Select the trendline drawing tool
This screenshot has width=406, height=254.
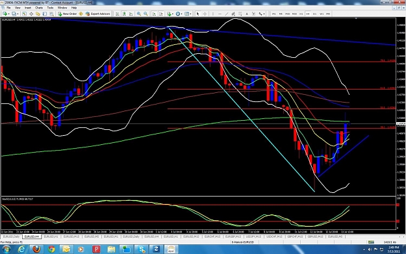coord(227,14)
